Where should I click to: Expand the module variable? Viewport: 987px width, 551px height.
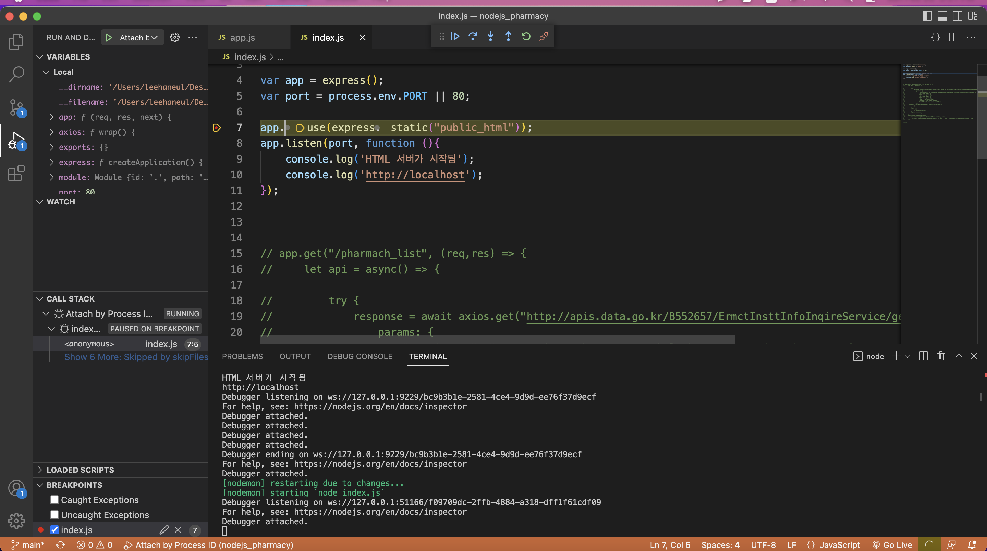pyautogui.click(x=51, y=177)
